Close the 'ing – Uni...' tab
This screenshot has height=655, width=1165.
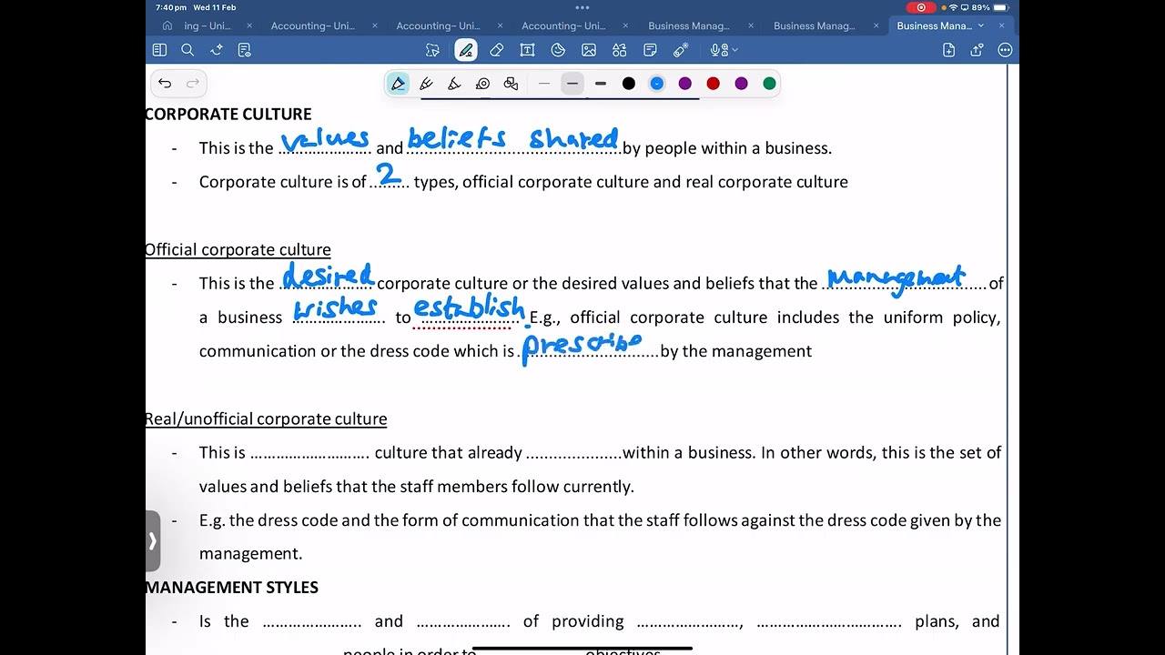point(249,25)
